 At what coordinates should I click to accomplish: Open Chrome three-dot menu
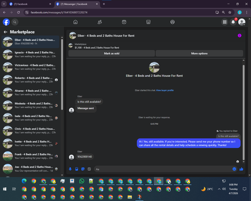pos(246,13)
